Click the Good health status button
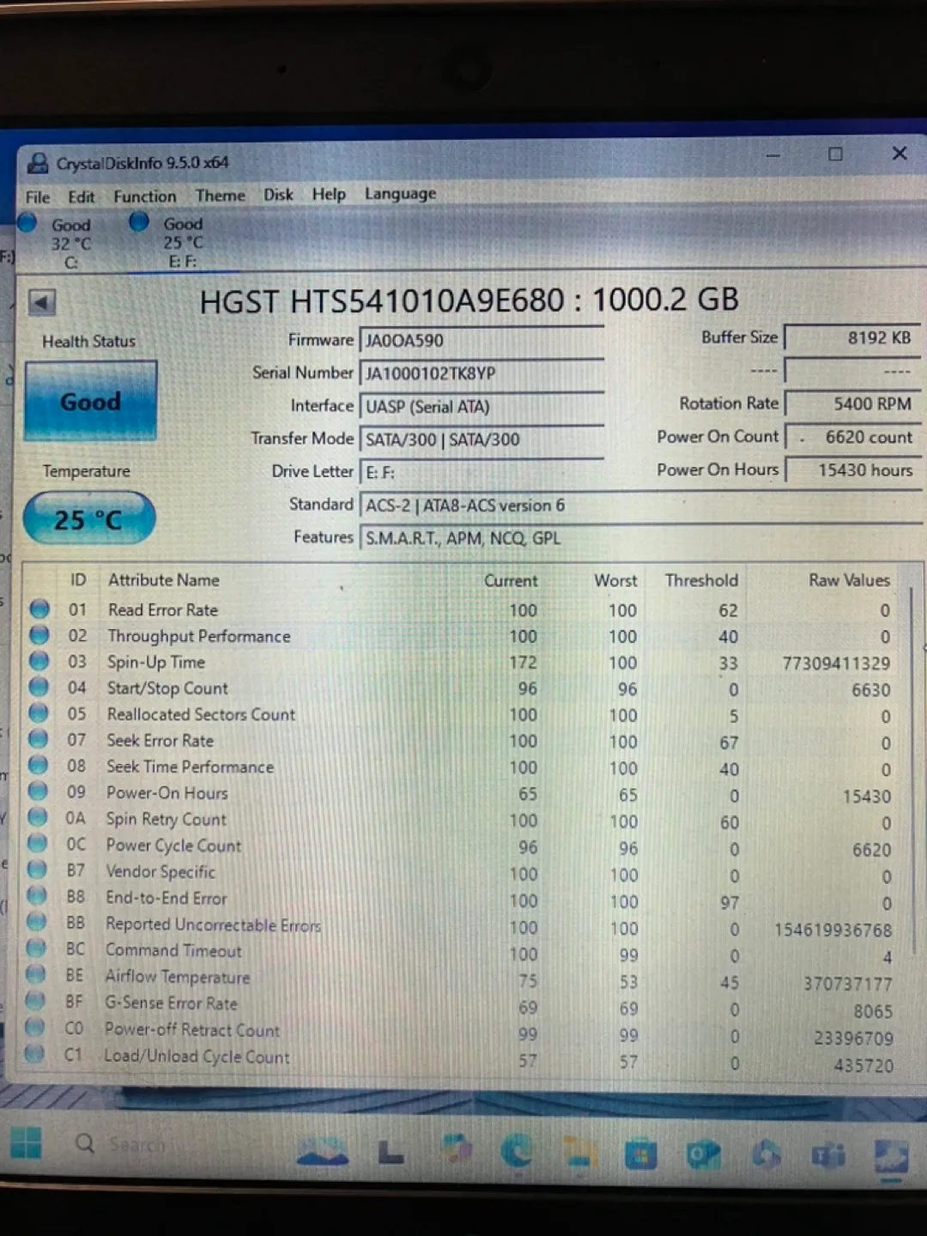Viewport: 927px width, 1236px height. click(x=90, y=400)
